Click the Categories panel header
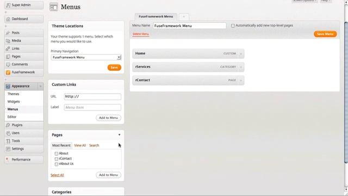Viewport: 348px width, 196px height. click(86, 192)
